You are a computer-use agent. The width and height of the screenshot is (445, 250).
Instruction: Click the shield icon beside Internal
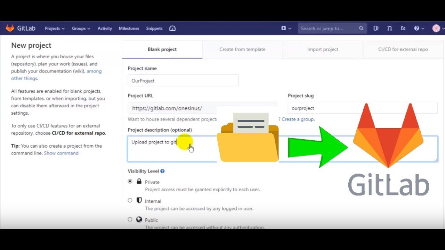[139, 200]
